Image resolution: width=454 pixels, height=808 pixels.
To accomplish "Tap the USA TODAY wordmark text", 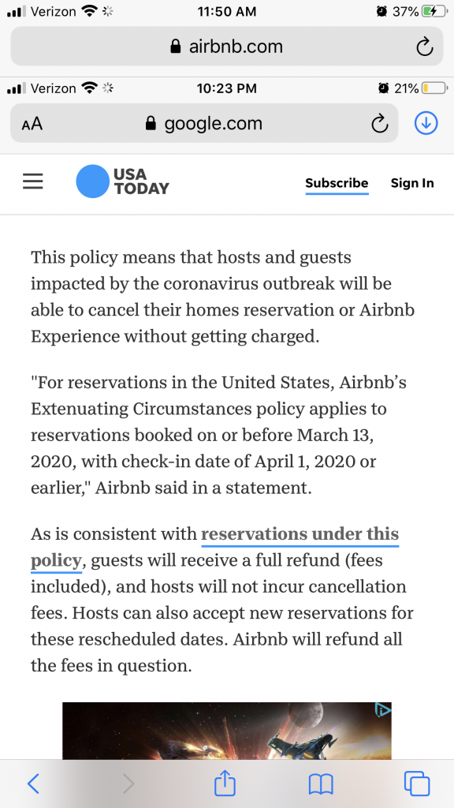I will pyautogui.click(x=142, y=181).
